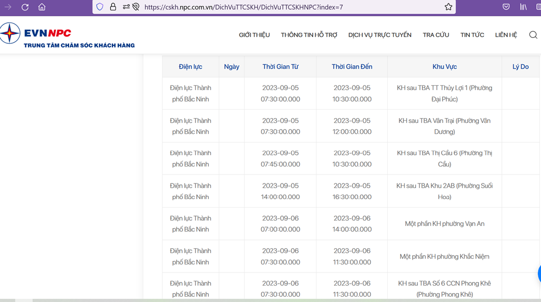This screenshot has width=541, height=302.
Task: Bookmark this page with star icon
Action: click(x=448, y=7)
